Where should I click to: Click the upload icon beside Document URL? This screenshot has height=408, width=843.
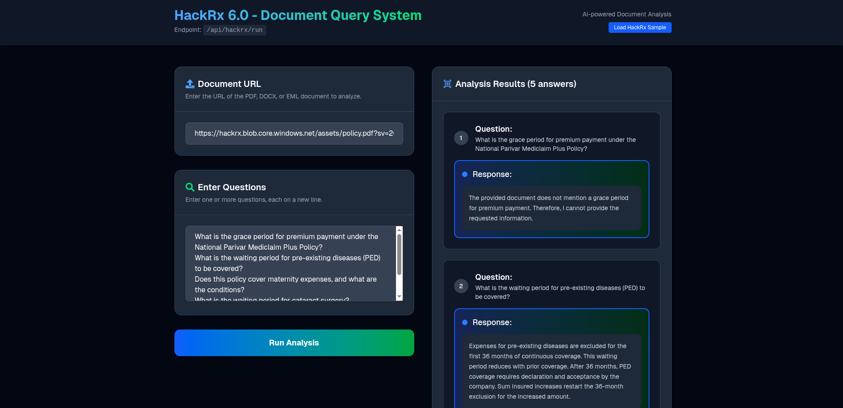point(190,84)
